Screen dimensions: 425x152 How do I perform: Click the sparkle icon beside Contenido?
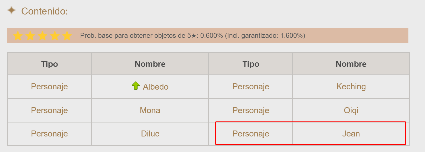(x=11, y=10)
